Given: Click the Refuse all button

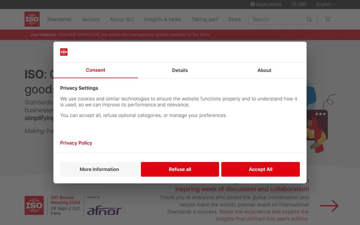Looking at the screenshot, I should [180, 169].
